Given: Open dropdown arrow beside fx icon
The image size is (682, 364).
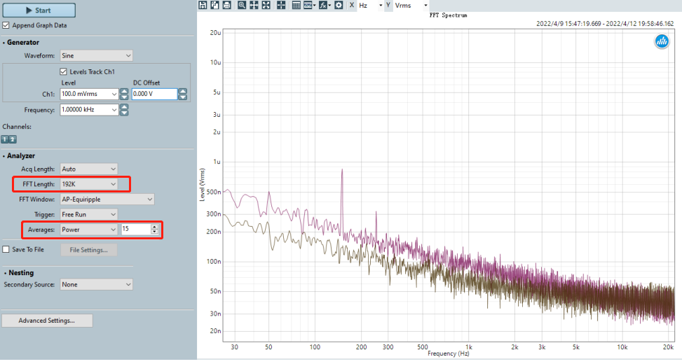Looking at the screenshot, I should tap(329, 6).
